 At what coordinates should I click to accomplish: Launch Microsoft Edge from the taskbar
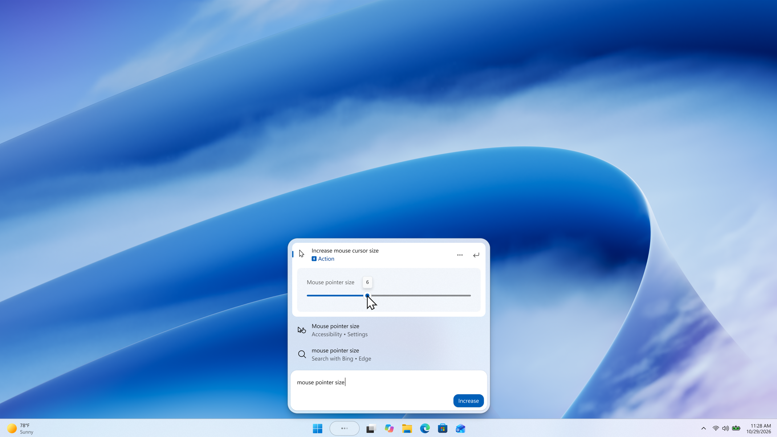425,429
